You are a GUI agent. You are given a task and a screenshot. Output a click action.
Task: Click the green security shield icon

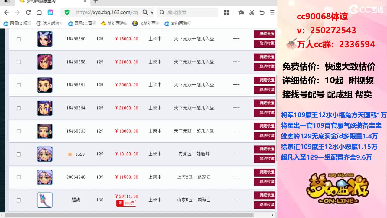(x=67, y=12)
